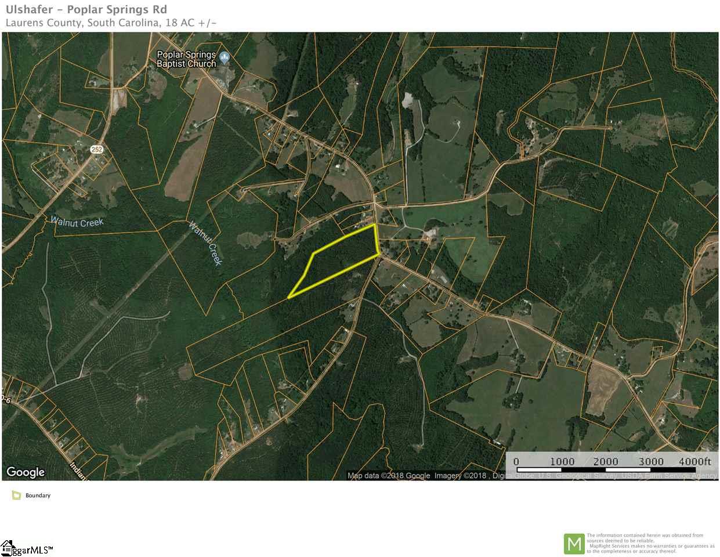Click the 2000 mark on the scale bar
720x557 pixels.
coord(606,461)
